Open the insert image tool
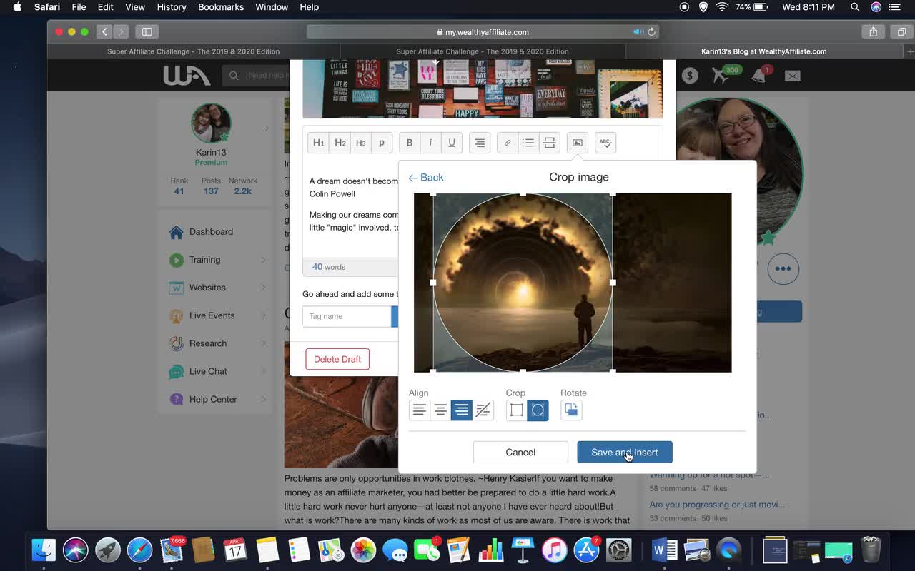The image size is (915, 571). pyautogui.click(x=577, y=143)
